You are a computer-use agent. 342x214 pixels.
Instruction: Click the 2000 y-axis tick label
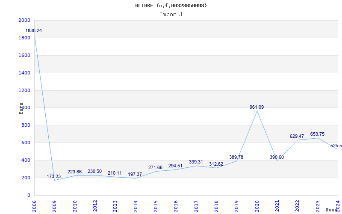pos(24,20)
